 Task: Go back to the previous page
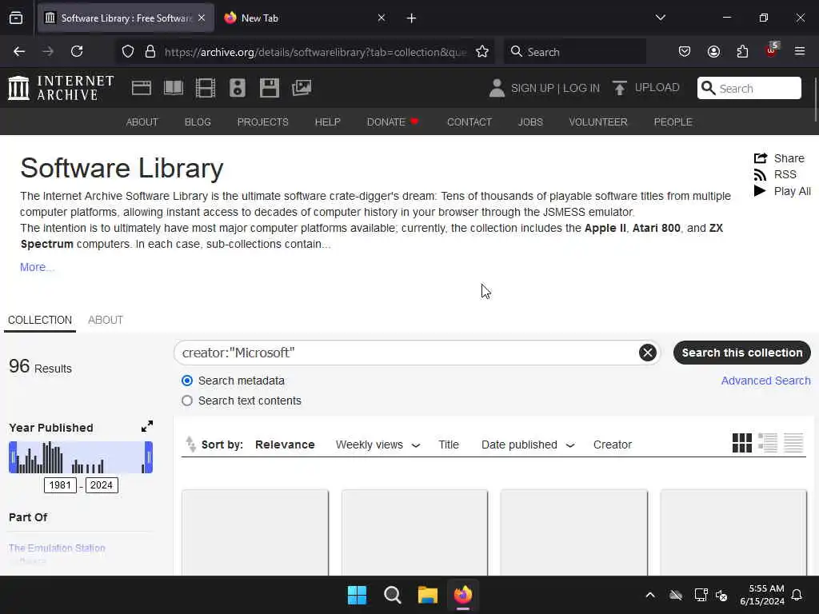pyautogui.click(x=19, y=51)
